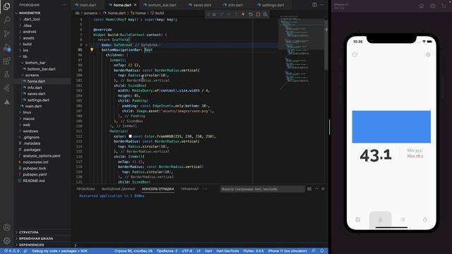The image size is (452, 254).
Task: Click Debug my code + packages + SDK
Action: tap(59, 251)
